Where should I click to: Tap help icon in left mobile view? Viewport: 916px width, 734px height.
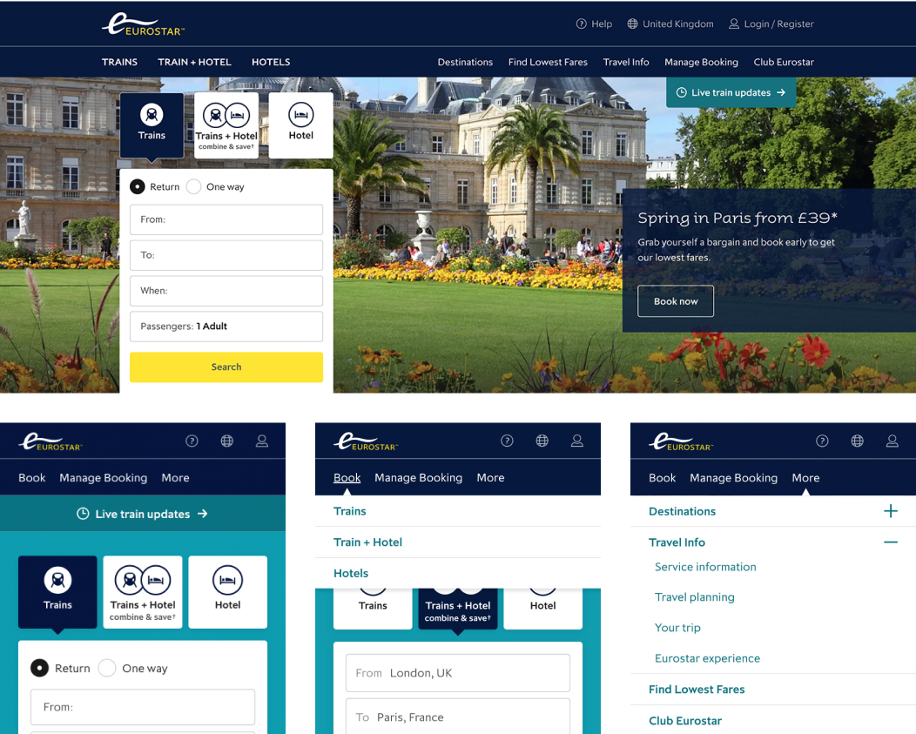click(x=192, y=441)
